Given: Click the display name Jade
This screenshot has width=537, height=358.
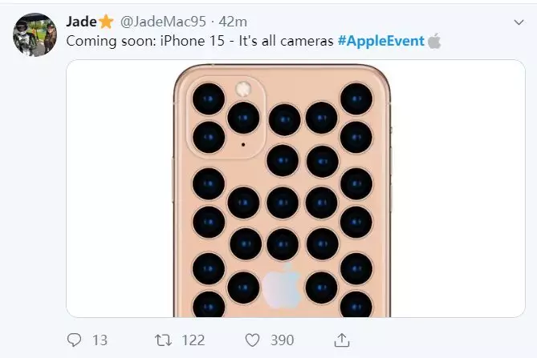Looking at the screenshot, I should coord(81,20).
